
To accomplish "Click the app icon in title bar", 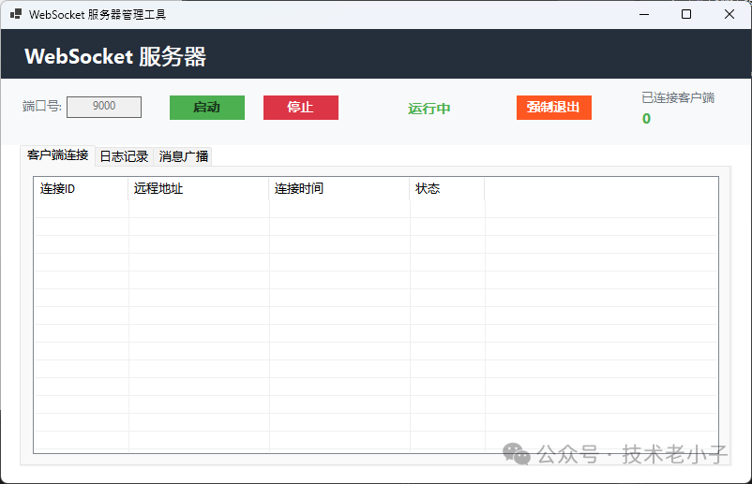I will (16, 14).
